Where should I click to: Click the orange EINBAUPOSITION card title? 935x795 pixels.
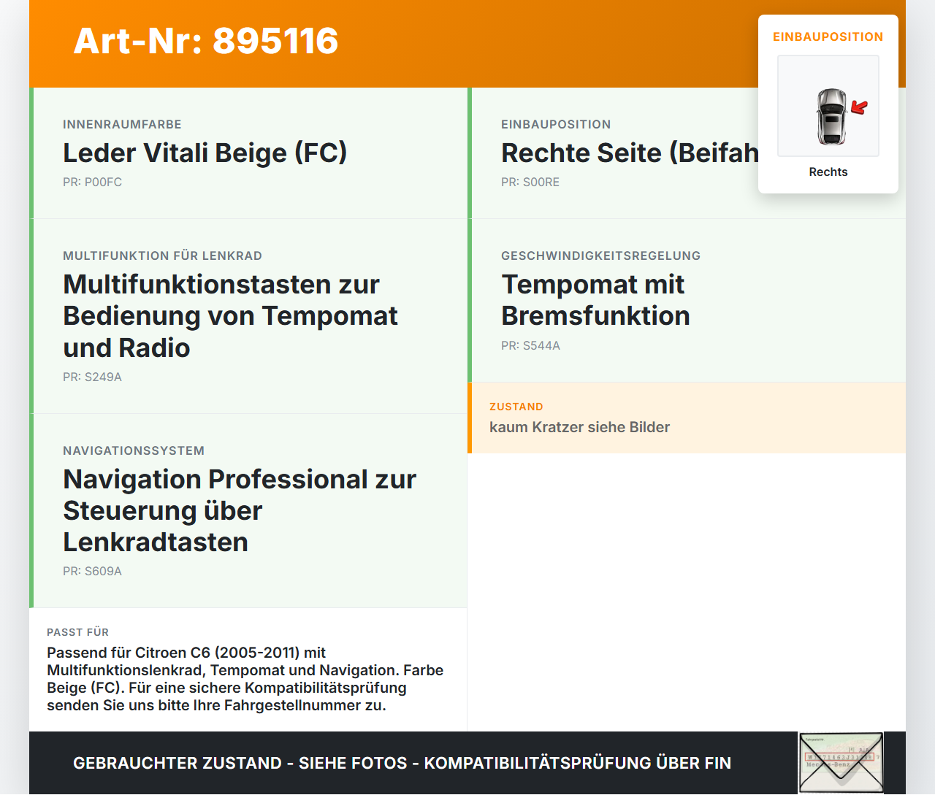(828, 37)
